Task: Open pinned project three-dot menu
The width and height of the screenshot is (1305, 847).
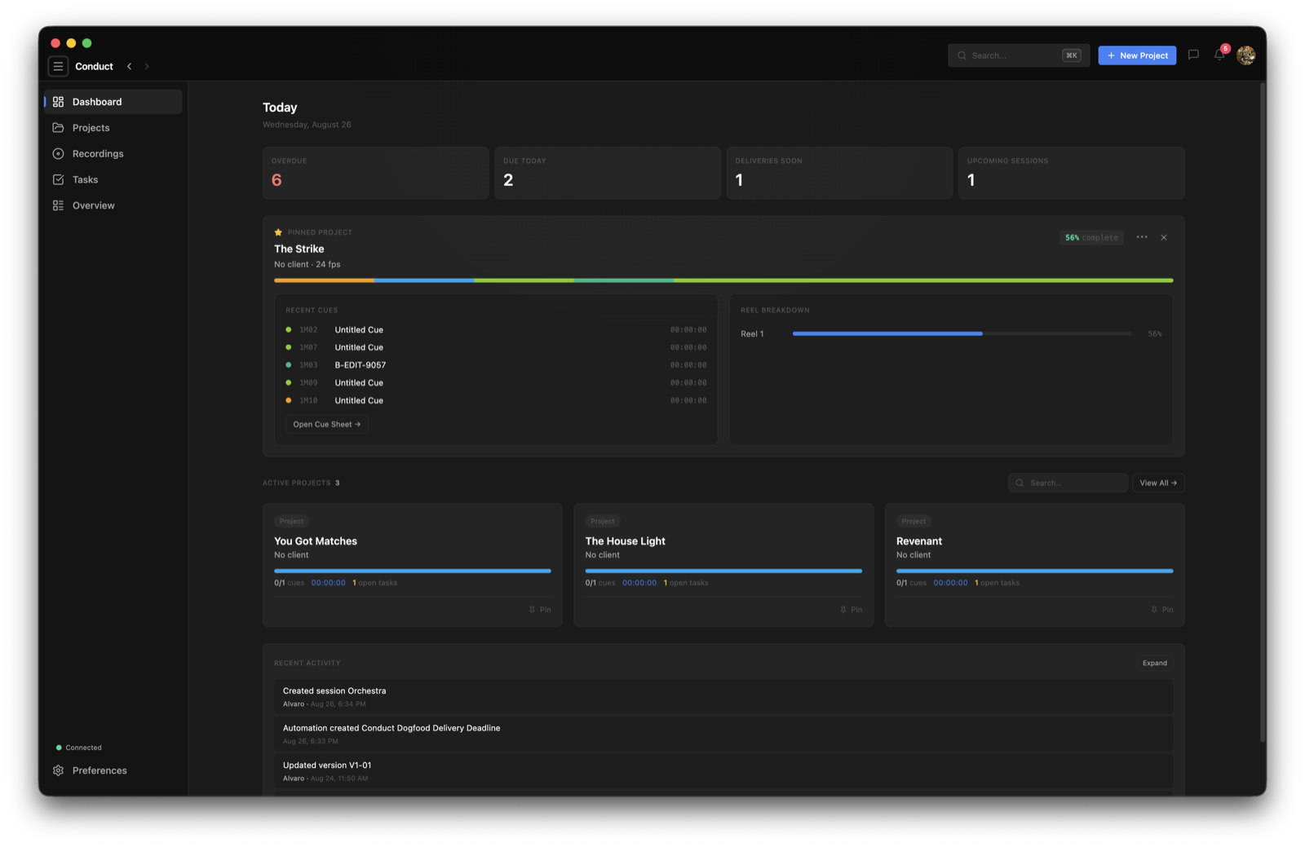Action: click(x=1142, y=237)
